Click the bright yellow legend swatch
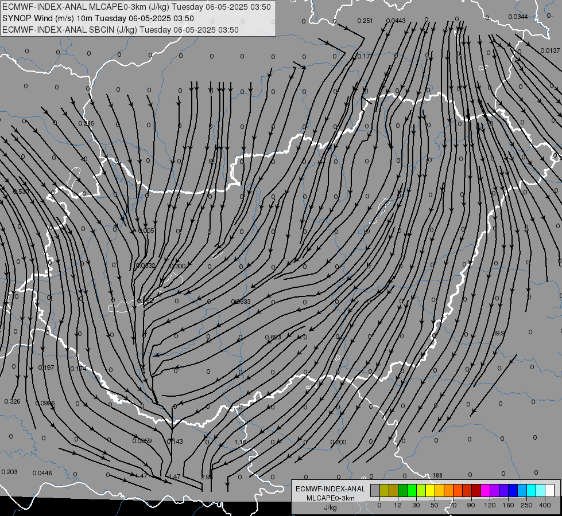The width and height of the screenshot is (562, 516). (x=431, y=491)
